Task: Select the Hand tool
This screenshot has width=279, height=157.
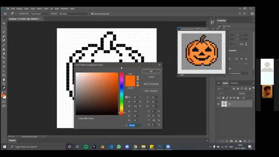Action: coord(4,79)
